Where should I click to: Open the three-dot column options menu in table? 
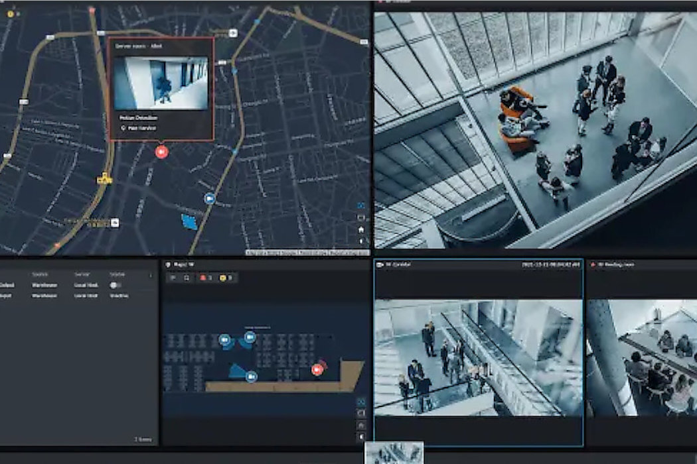coord(151,274)
